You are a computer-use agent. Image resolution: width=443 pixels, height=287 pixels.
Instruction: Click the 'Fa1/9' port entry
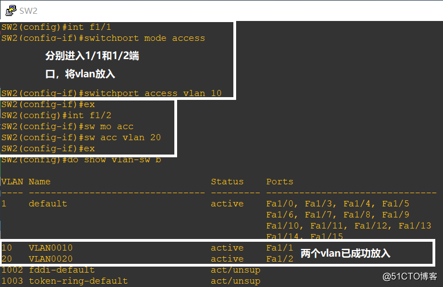(396, 215)
